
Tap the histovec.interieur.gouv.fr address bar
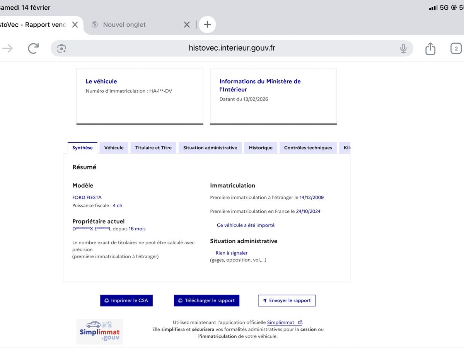tap(232, 48)
